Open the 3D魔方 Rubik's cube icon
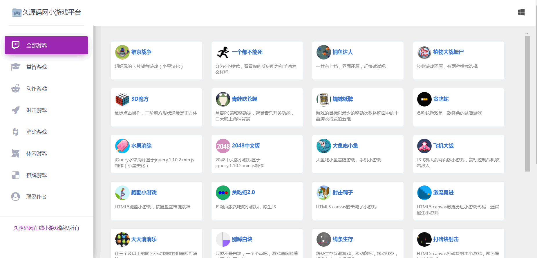The width and height of the screenshot is (537, 258). click(x=122, y=99)
